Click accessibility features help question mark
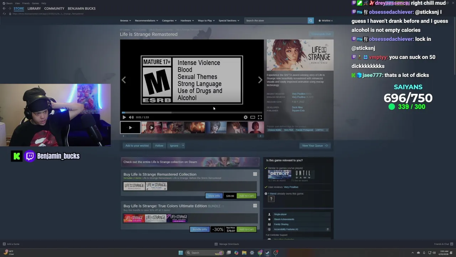The width and height of the screenshot is (456, 257). point(327,229)
